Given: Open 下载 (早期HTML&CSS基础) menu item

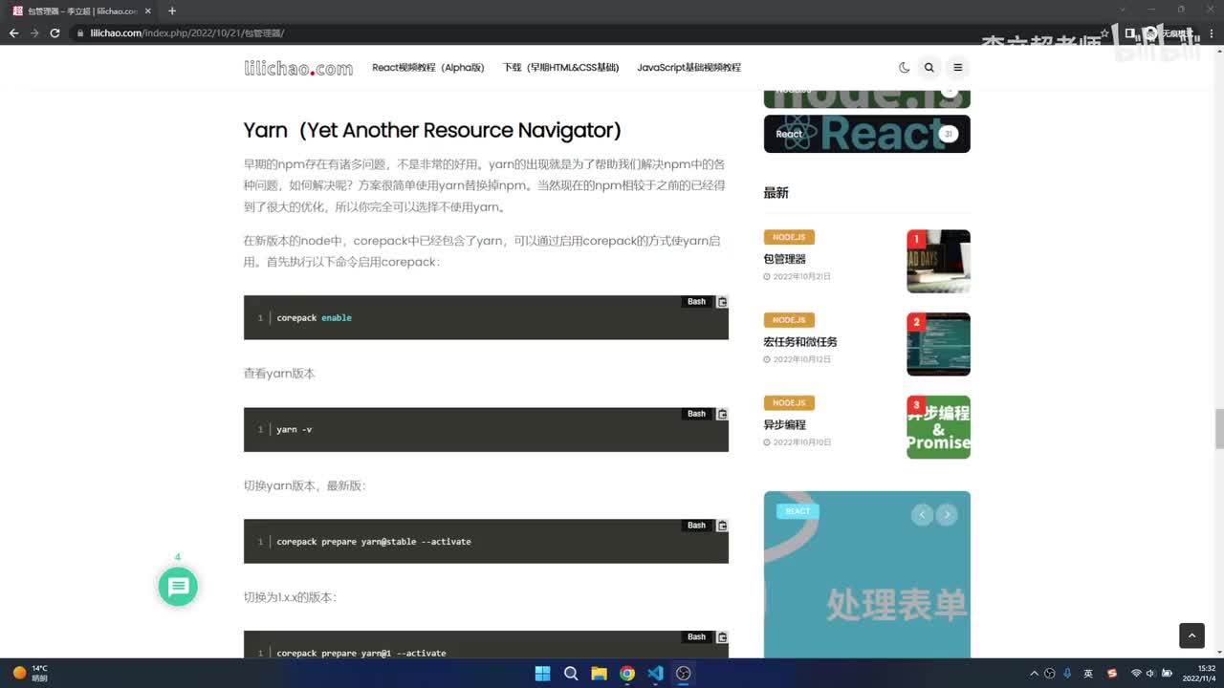Looking at the screenshot, I should click(561, 68).
